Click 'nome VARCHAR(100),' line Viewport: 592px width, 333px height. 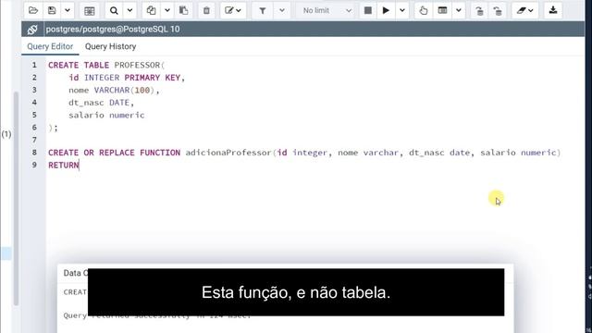tap(114, 90)
